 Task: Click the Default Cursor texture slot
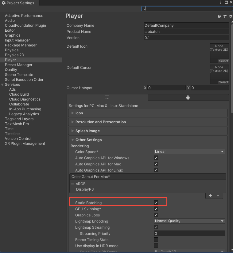(219, 74)
